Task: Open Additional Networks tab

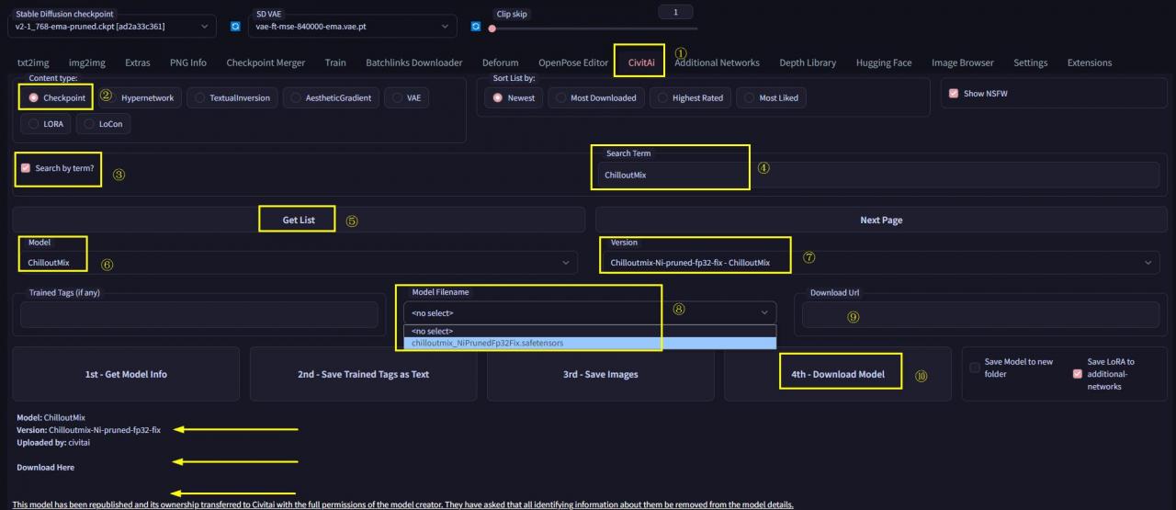Action: 717,62
